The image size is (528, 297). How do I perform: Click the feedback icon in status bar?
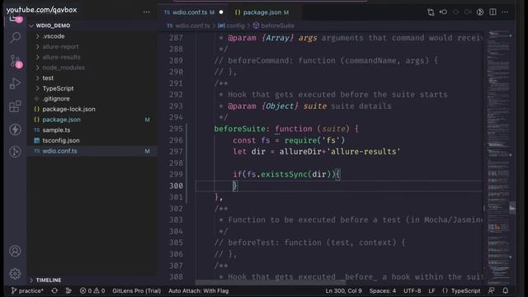[x=492, y=290]
